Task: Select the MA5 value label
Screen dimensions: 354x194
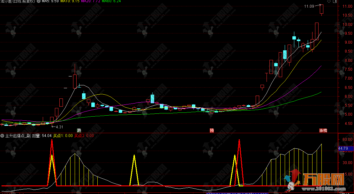Action: pos(51,1)
